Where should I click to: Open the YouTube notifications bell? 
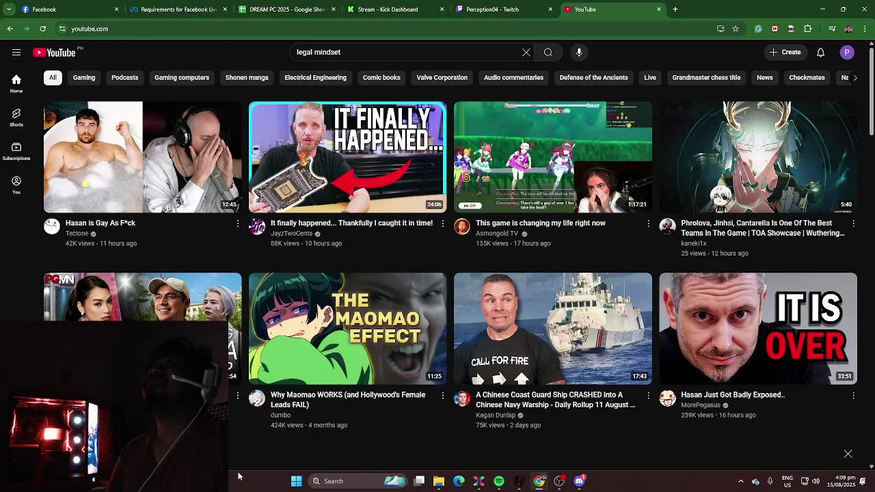[x=820, y=52]
